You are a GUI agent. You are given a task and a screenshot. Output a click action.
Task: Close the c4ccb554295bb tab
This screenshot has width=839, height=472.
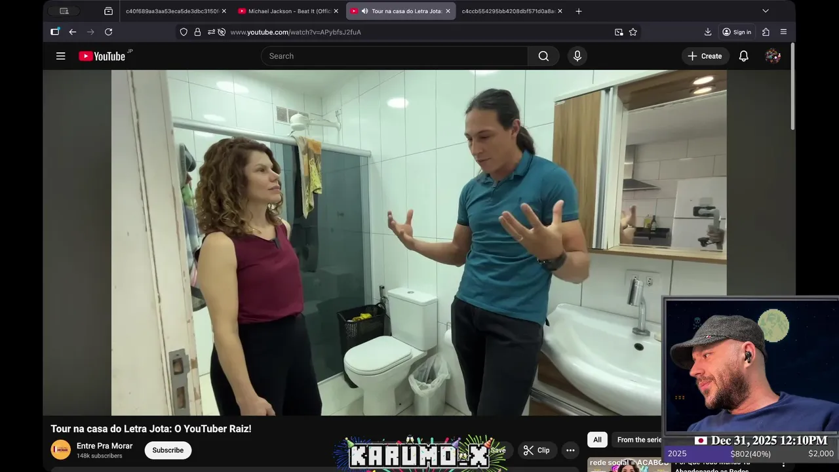[560, 11]
